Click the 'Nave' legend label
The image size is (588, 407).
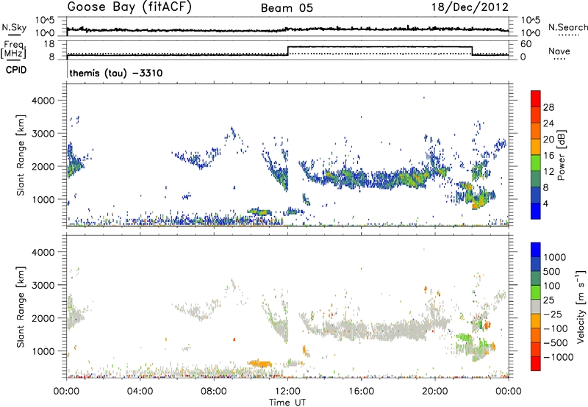[x=559, y=51]
